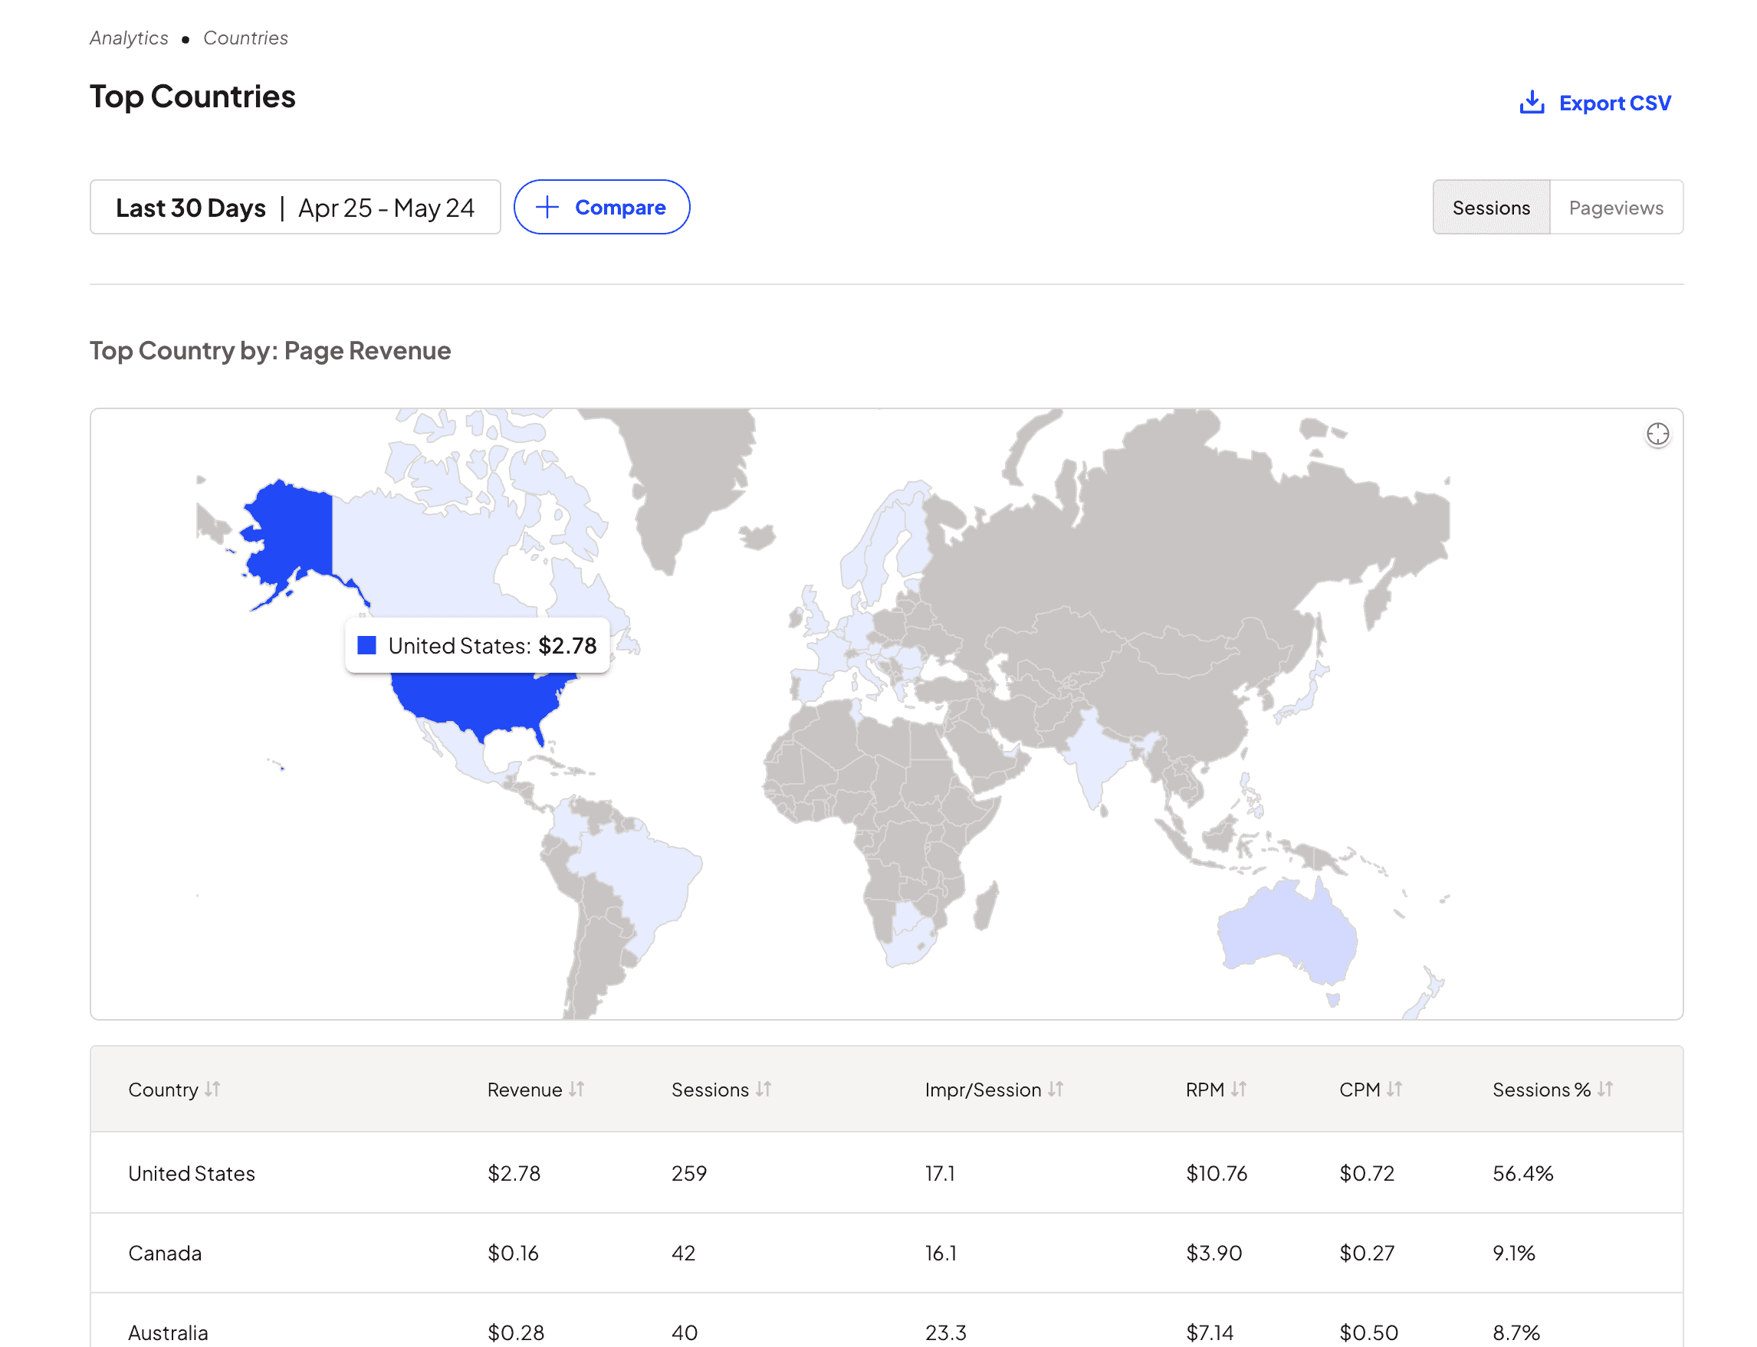Select Australia on the world map
This screenshot has height=1347, width=1757.
click(1286, 930)
